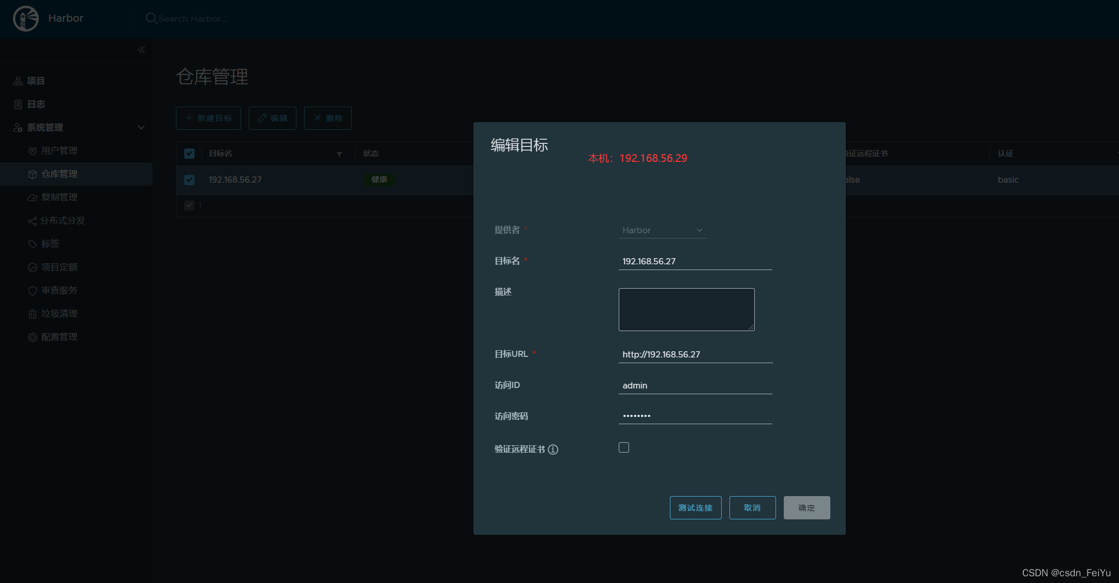Click the 用户管理 users icon

[x=33, y=151]
